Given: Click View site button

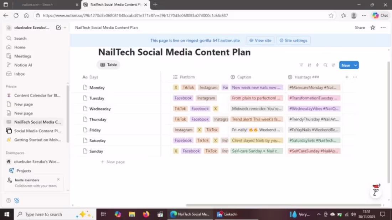Looking at the screenshot, I should coord(260,41).
